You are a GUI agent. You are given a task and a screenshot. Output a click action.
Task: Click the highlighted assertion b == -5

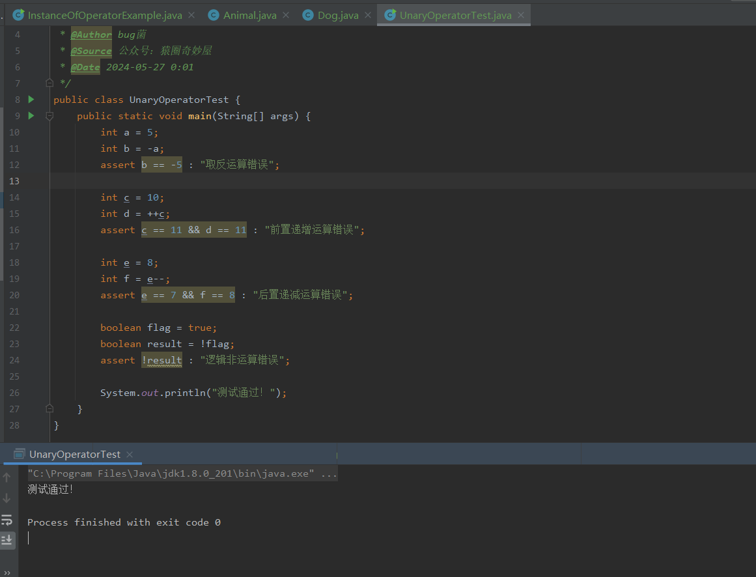point(161,165)
